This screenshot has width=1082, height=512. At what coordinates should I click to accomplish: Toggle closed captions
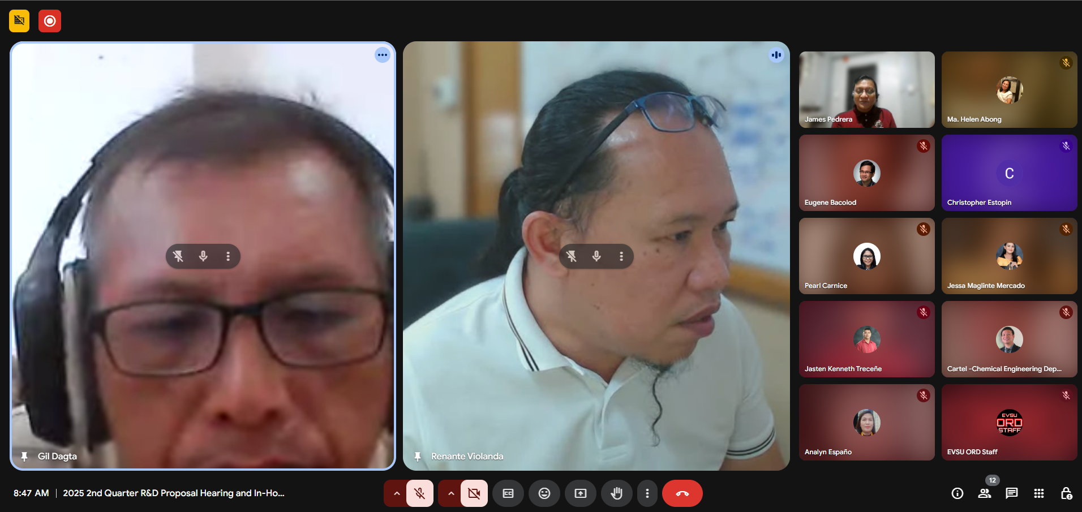point(508,493)
